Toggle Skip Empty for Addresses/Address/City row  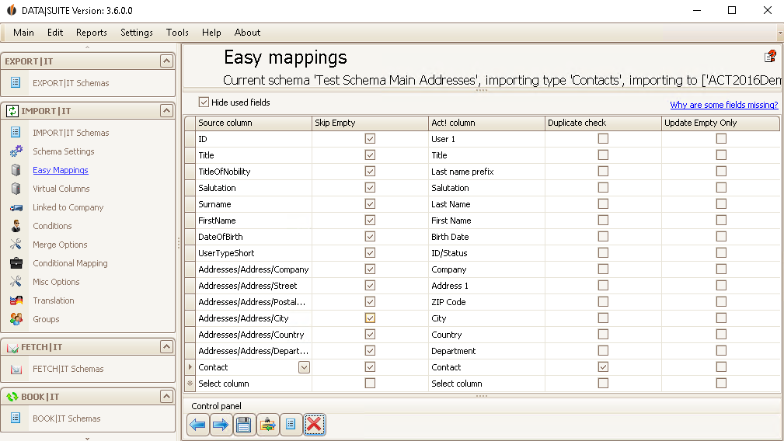pos(370,318)
